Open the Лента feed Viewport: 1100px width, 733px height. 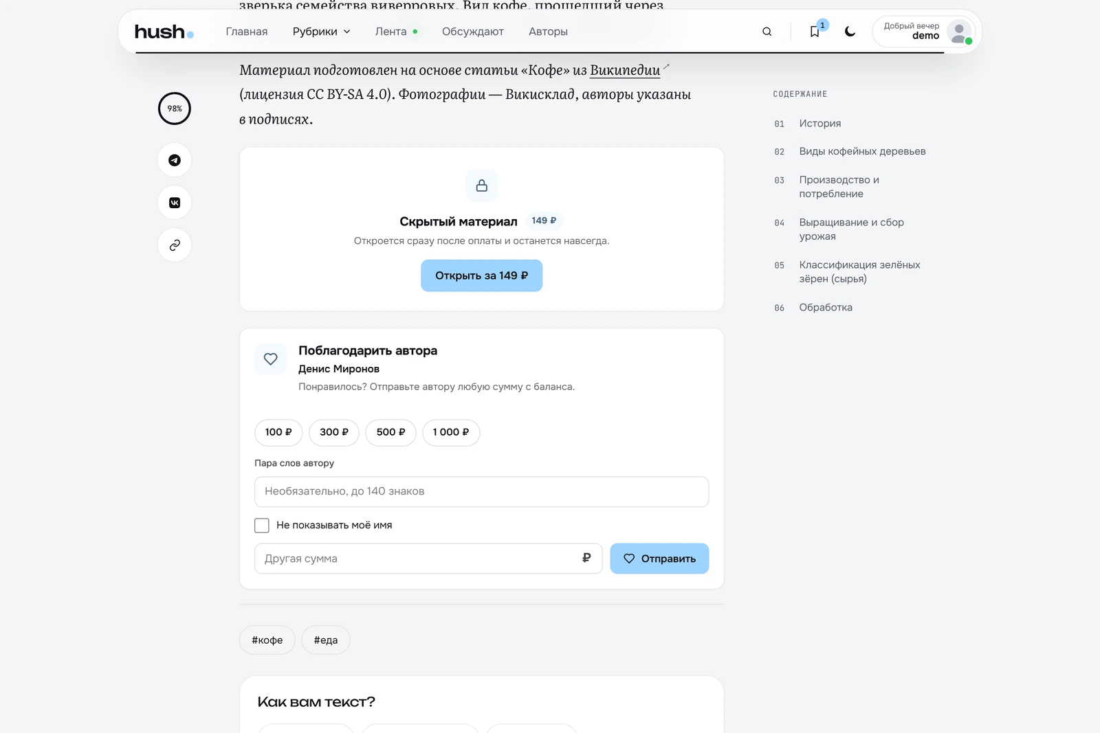tap(397, 32)
